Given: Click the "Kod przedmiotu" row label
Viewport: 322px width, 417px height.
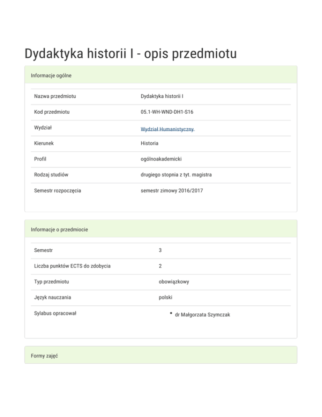Looking at the screenshot, I should pos(52,112).
